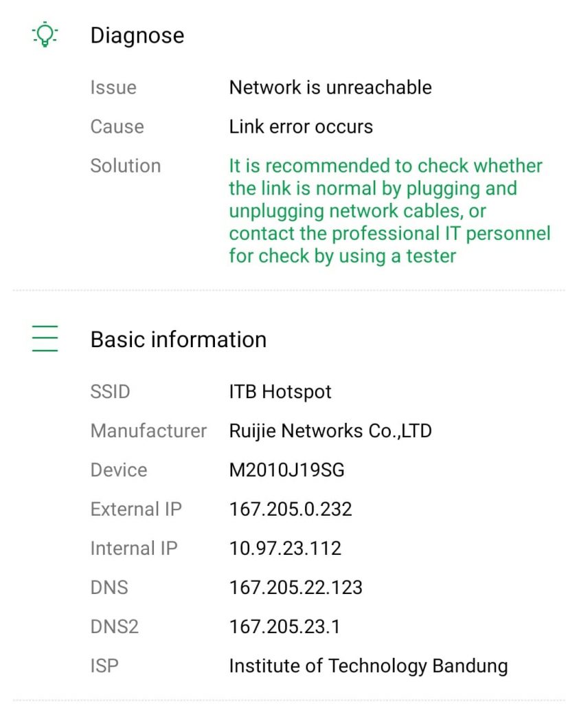The height and width of the screenshot is (704, 579).
Task: Tap internal IP 10.97.23.112
Action: point(285,548)
